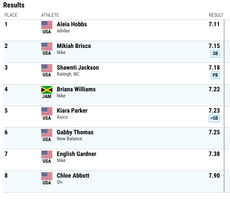Select Chloe Abbott athlete name
This screenshot has width=230, height=205.
coord(73,176)
